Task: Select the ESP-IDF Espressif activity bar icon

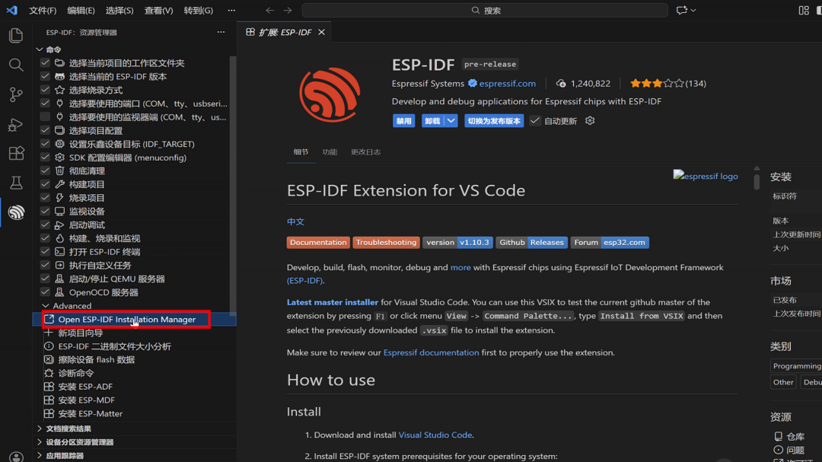Action: [x=16, y=212]
